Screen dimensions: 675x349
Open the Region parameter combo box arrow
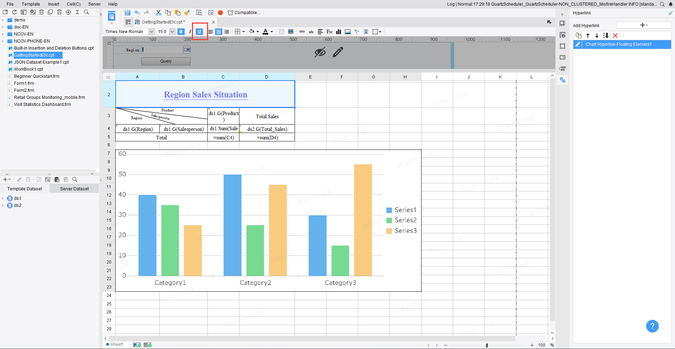tap(187, 50)
